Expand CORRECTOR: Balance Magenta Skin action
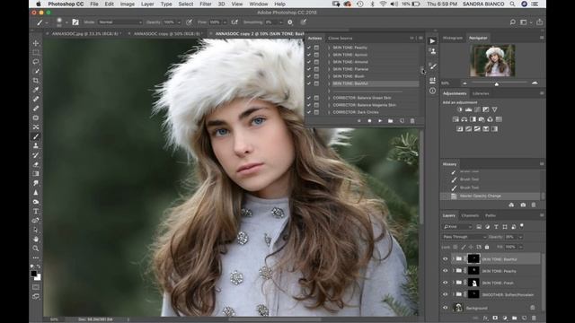575x323 pixels. click(329, 105)
